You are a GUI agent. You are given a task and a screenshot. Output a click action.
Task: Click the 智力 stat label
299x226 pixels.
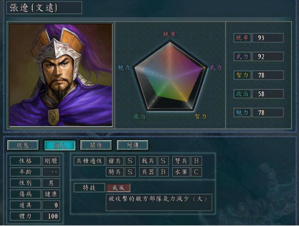[x=242, y=75]
